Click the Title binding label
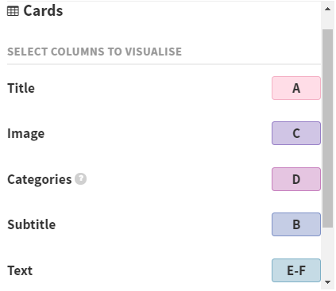 [21, 88]
